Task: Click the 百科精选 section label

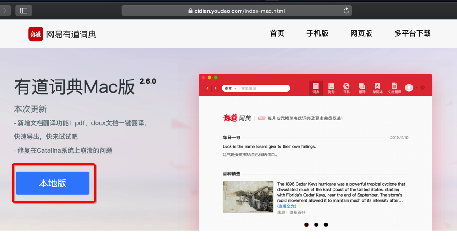Action: (231, 174)
